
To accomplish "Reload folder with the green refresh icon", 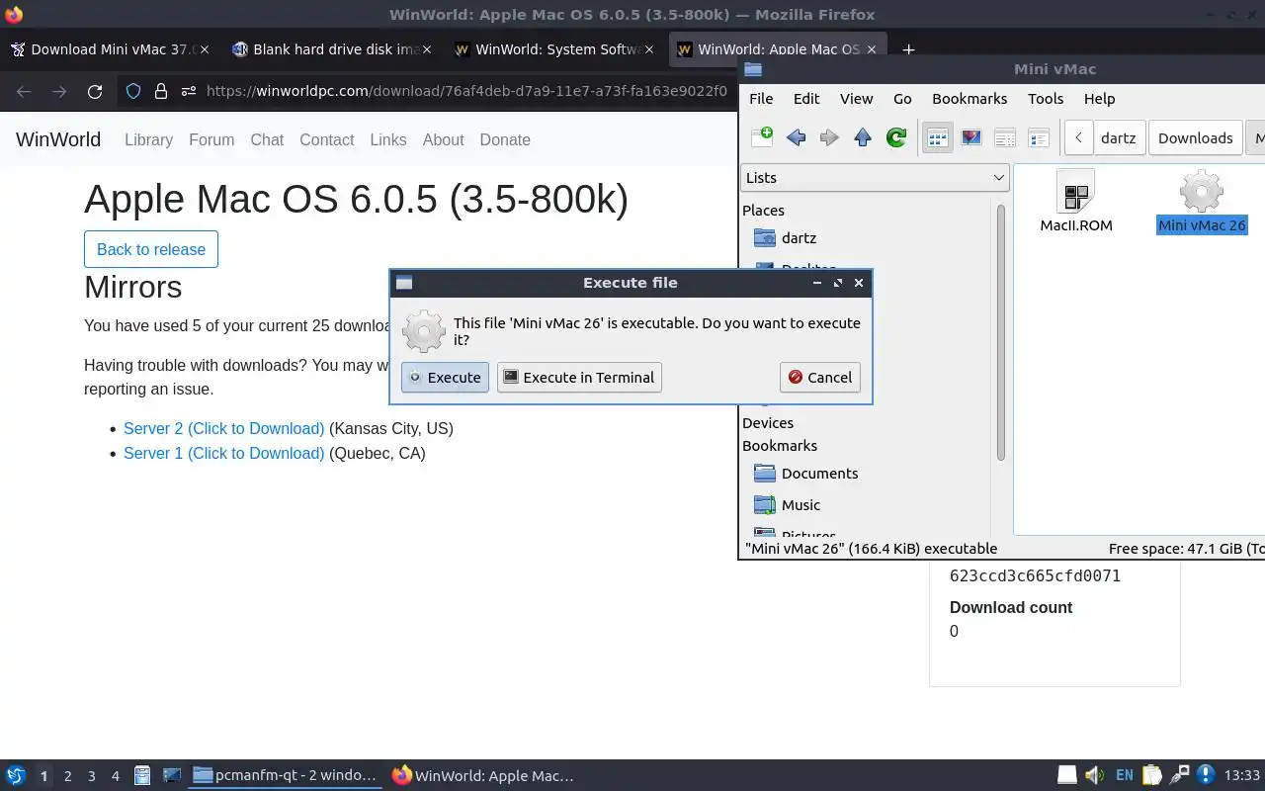I will pos(896,137).
